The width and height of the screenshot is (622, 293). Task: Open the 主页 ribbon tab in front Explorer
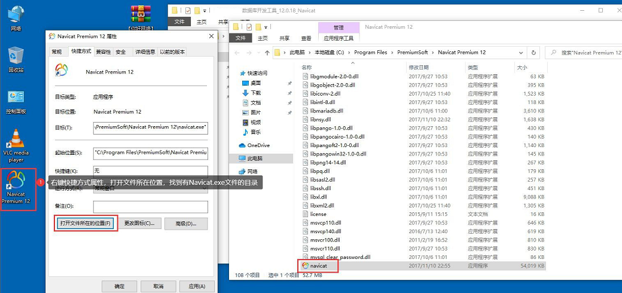click(x=263, y=38)
